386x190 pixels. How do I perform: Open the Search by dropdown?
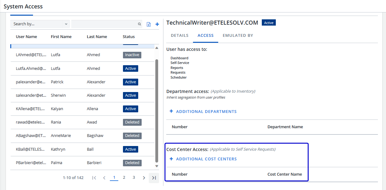click(x=40, y=24)
